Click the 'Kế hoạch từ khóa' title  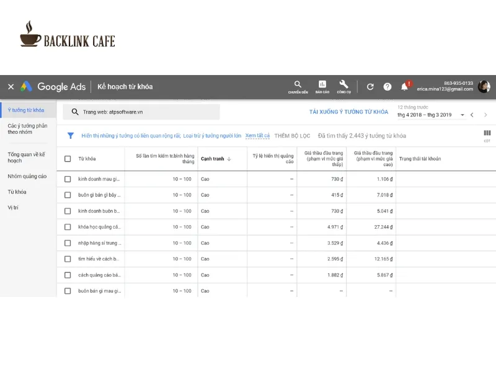pos(125,87)
